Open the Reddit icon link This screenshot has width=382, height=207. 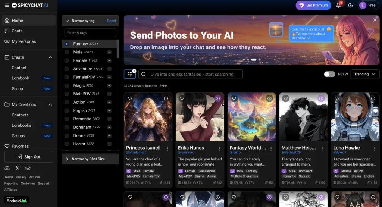(28, 168)
